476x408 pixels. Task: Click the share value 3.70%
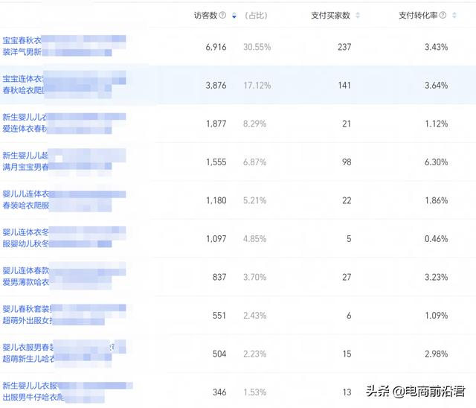tap(254, 277)
